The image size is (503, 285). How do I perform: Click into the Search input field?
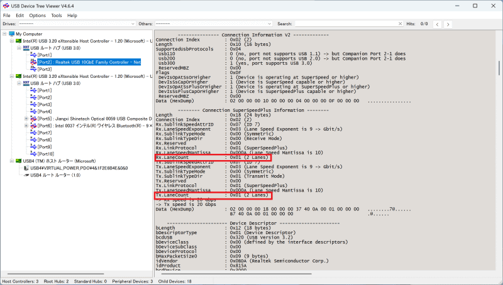[346, 24]
